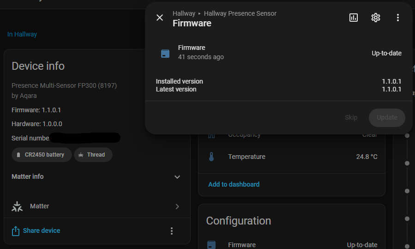
Task: Open Matter integration chevron arrow
Action: (177, 206)
